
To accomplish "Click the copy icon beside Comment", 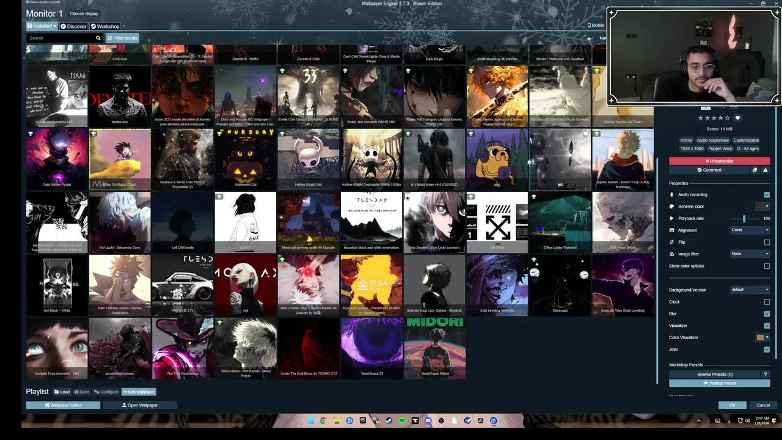I will coord(755,170).
